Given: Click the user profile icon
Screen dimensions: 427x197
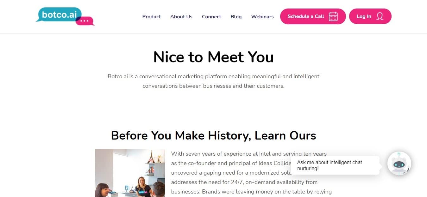Looking at the screenshot, I should 380,16.
